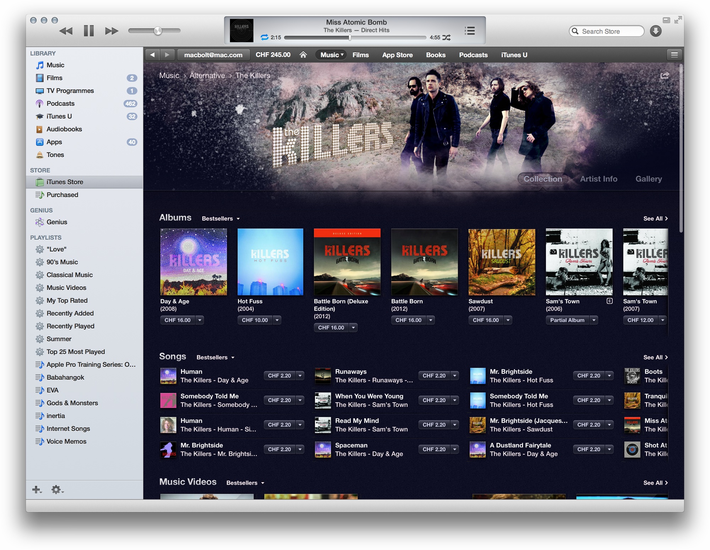Open the Films store tab

coord(360,55)
